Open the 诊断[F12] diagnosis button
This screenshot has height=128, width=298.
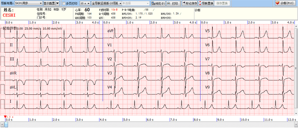pyautogui.click(x=285, y=3)
